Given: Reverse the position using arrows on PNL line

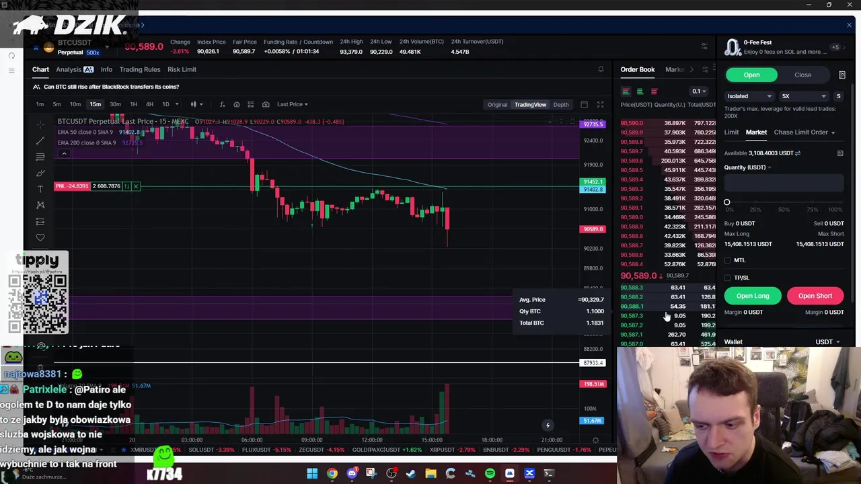Looking at the screenshot, I should point(126,186).
